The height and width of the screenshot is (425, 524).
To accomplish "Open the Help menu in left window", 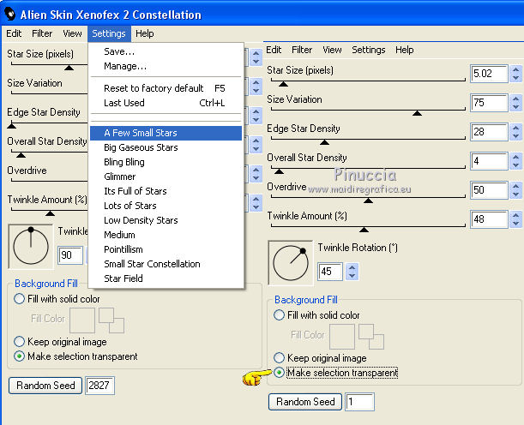I will coord(145,33).
